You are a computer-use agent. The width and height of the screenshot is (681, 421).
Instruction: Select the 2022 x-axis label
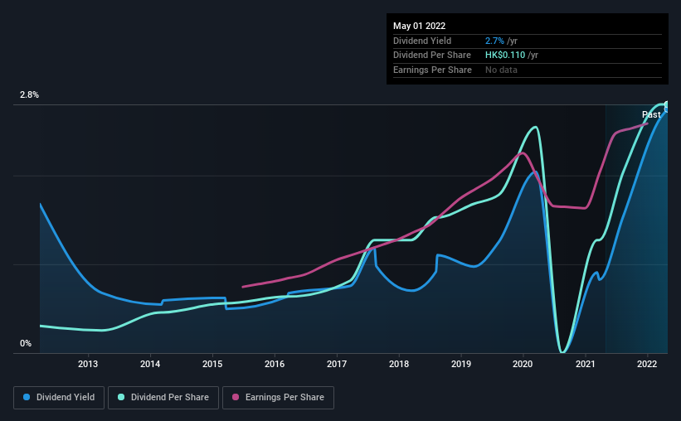(x=647, y=364)
